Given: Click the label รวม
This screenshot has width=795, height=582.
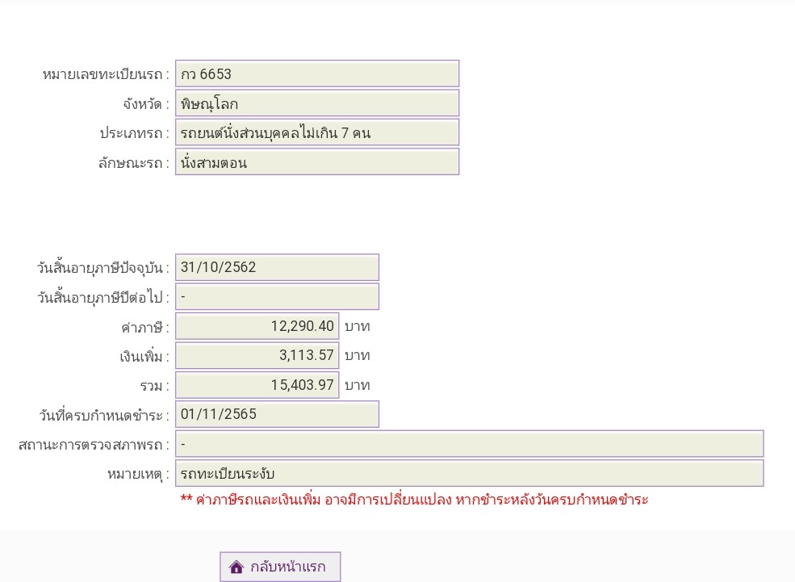Looking at the screenshot, I should (155, 386).
